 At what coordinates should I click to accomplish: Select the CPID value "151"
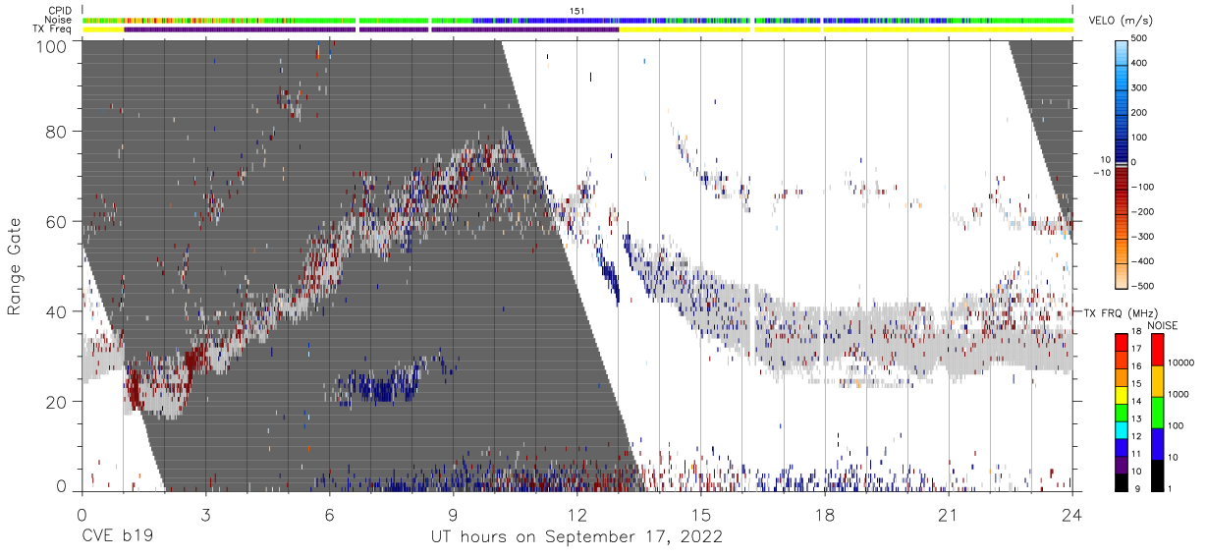point(577,10)
